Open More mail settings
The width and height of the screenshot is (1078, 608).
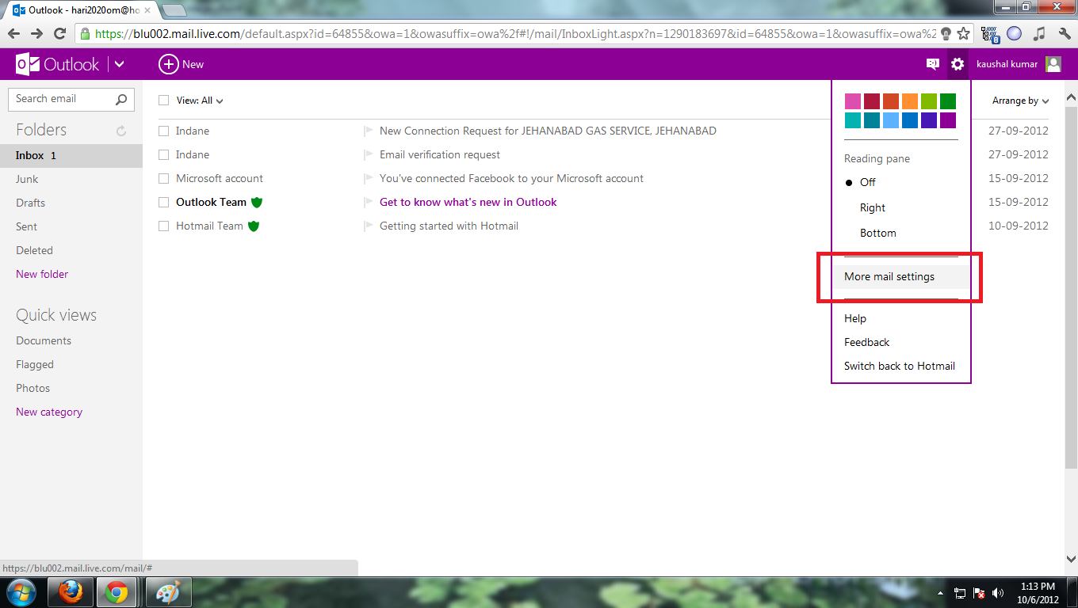[889, 276]
